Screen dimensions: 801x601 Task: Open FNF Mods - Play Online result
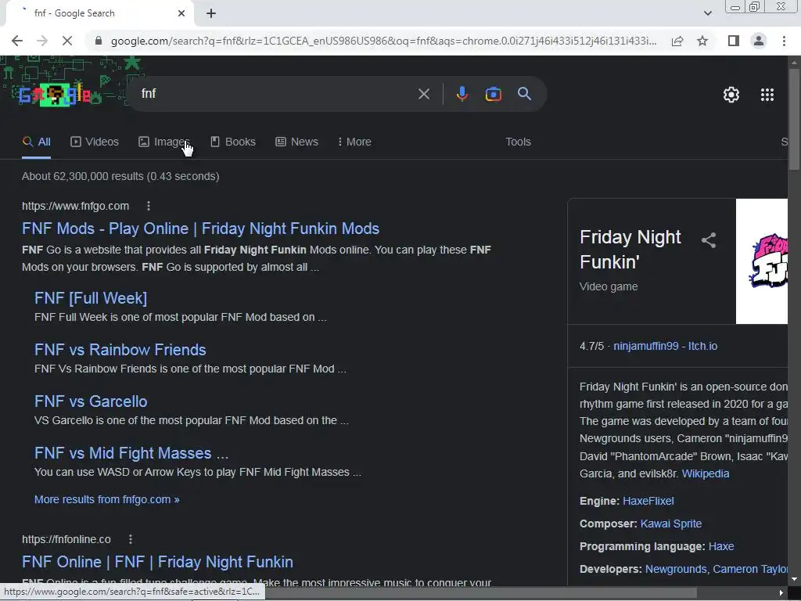(200, 229)
